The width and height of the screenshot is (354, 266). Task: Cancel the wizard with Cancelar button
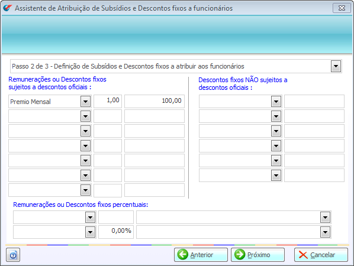321,255
